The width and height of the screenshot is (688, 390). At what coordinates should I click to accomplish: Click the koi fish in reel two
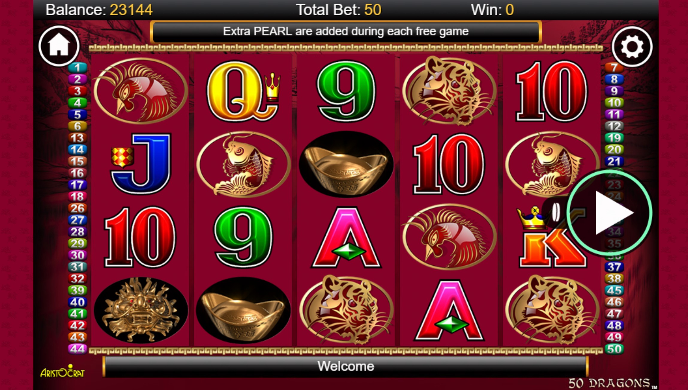point(244,164)
